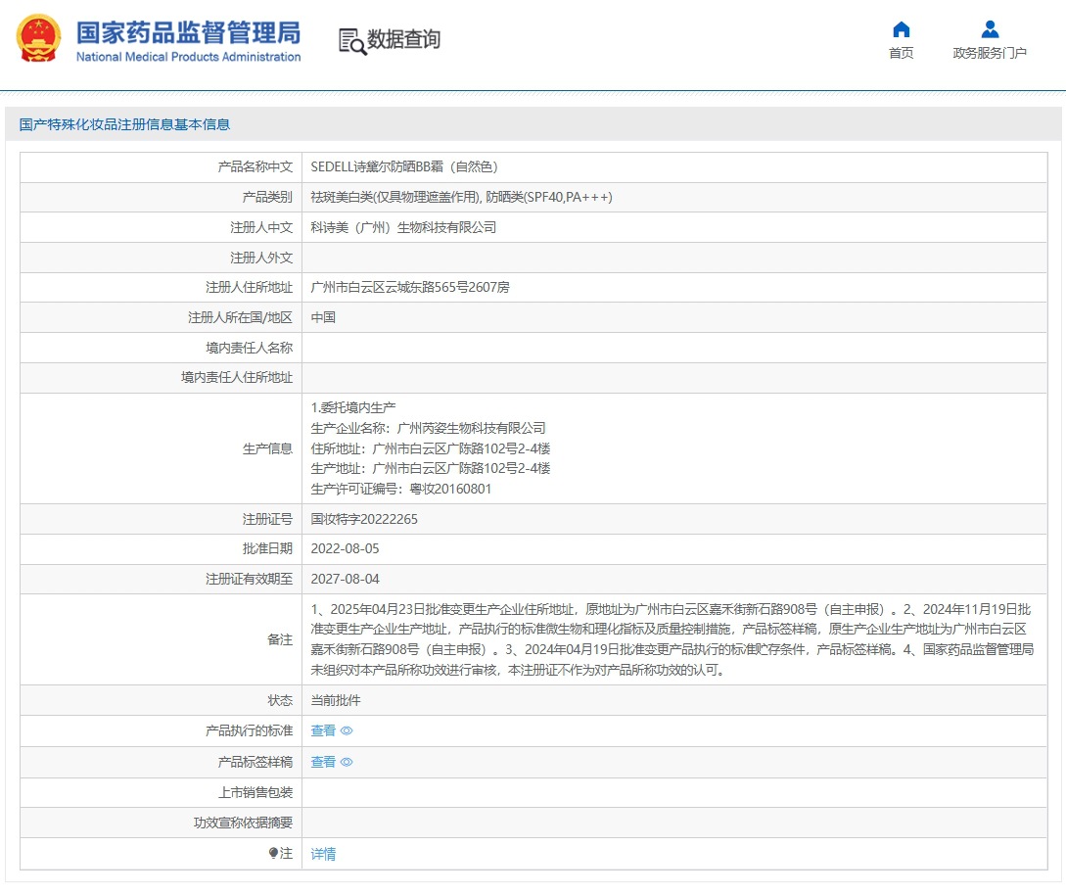Click the 数据查询 magnifier document icon
Image resolution: width=1066 pixels, height=894 pixels.
pyautogui.click(x=351, y=40)
